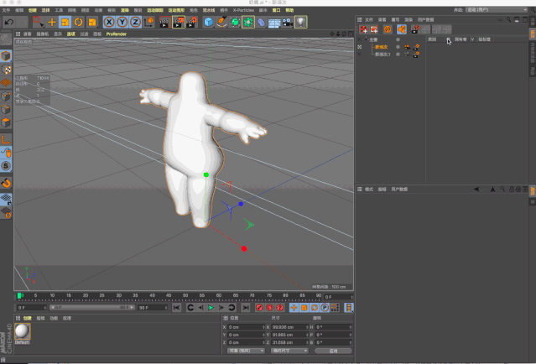Select the Scale tool
The height and width of the screenshot is (364, 536).
click(x=65, y=23)
